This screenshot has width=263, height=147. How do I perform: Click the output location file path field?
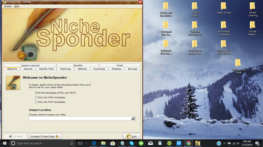80,118
